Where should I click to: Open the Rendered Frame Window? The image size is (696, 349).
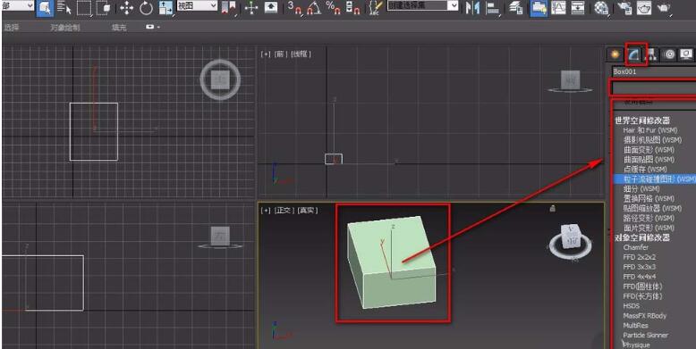click(x=644, y=8)
